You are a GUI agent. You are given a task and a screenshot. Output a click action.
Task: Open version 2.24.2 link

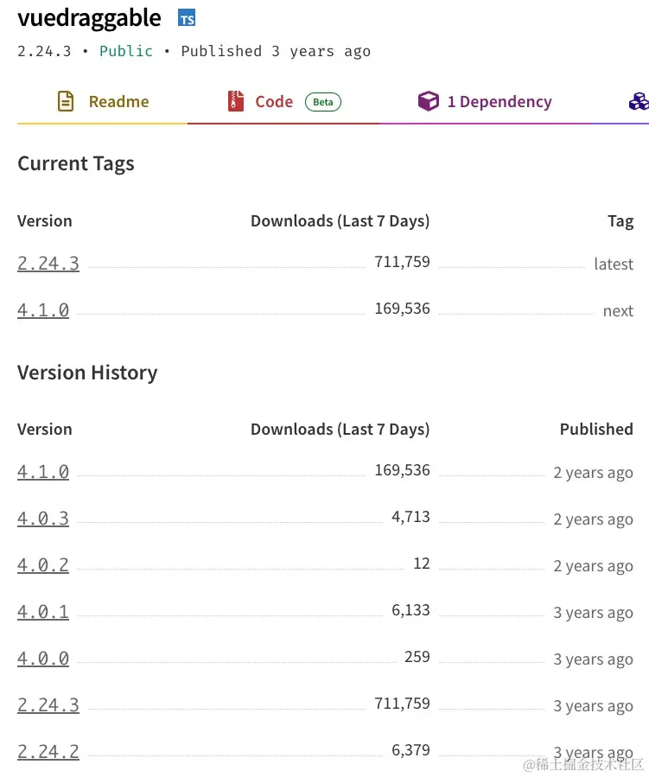point(48,752)
